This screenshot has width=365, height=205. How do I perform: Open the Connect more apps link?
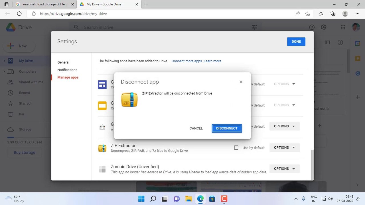[x=186, y=61]
